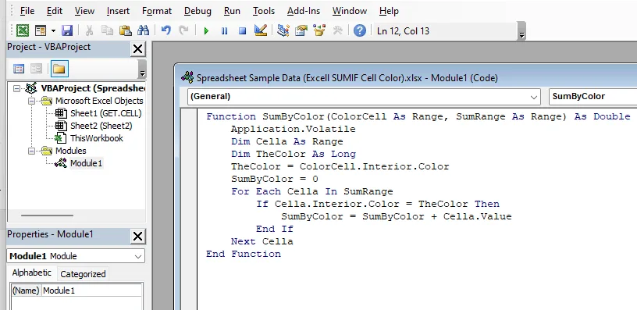Open the Help menu

tap(389, 11)
